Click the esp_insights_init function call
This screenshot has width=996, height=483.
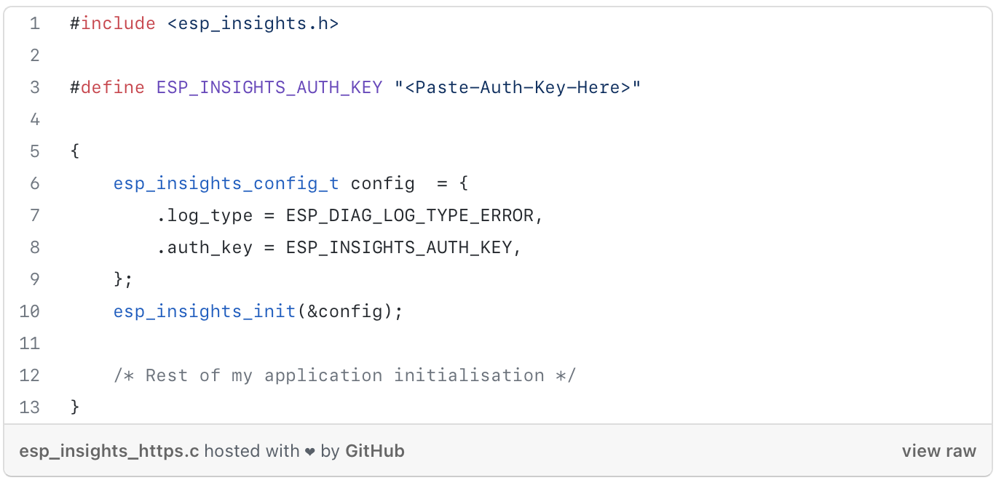click(204, 311)
